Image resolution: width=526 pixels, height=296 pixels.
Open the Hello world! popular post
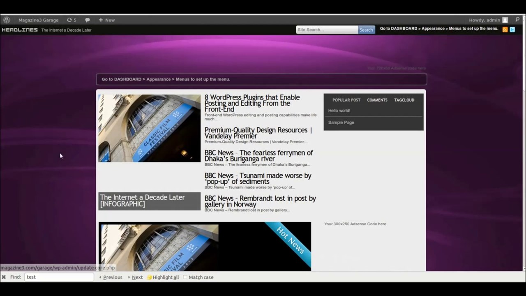coord(339,111)
